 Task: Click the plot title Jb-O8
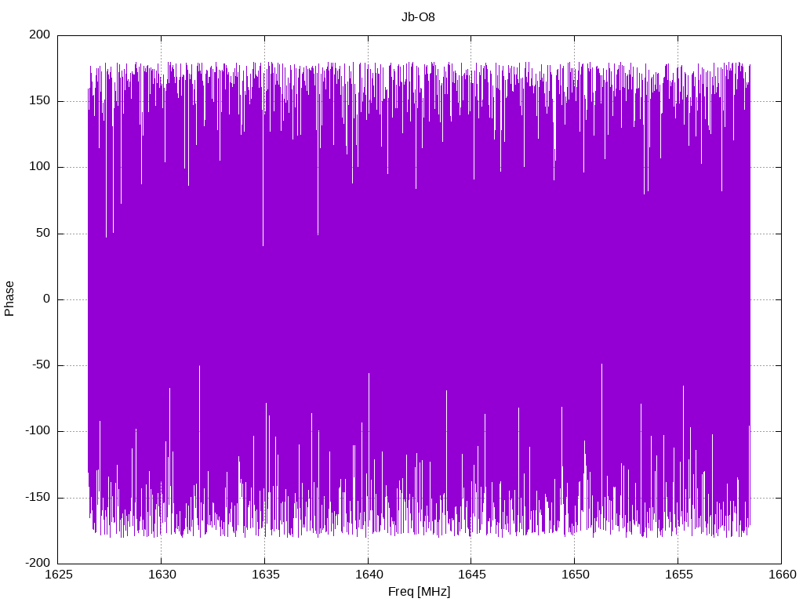click(x=418, y=17)
